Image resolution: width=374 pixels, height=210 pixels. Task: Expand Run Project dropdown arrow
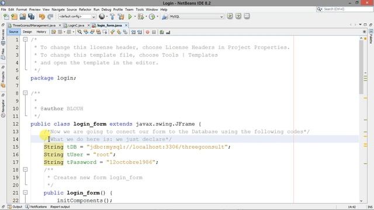tap(135, 17)
